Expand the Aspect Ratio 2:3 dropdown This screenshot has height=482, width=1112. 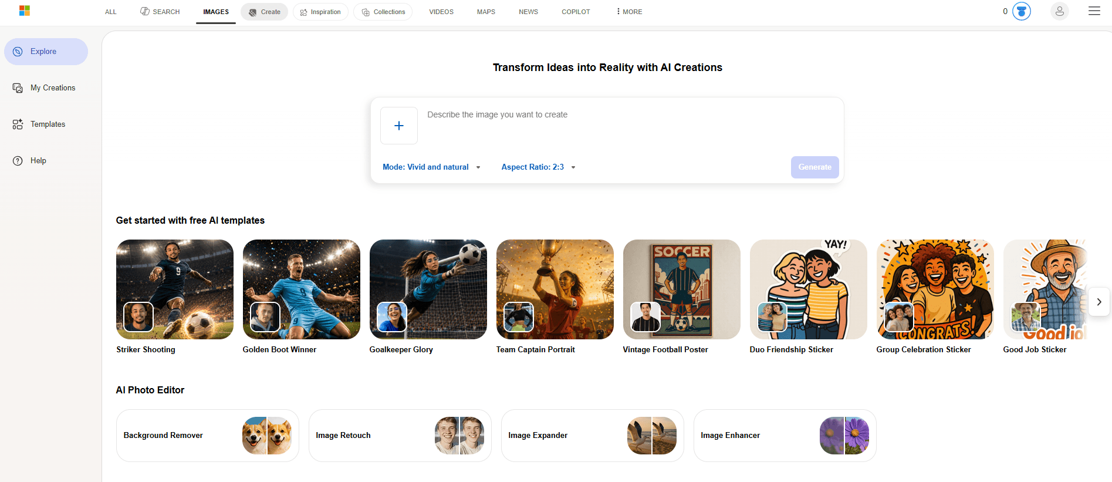538,167
